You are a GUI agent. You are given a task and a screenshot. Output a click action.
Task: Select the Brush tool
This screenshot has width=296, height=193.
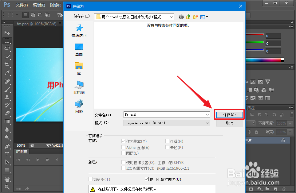(7, 90)
